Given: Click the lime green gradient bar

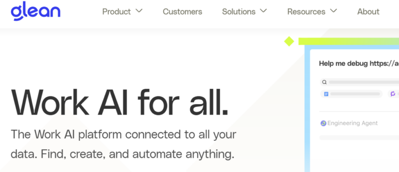Looking at the screenshot, I should [349, 41].
